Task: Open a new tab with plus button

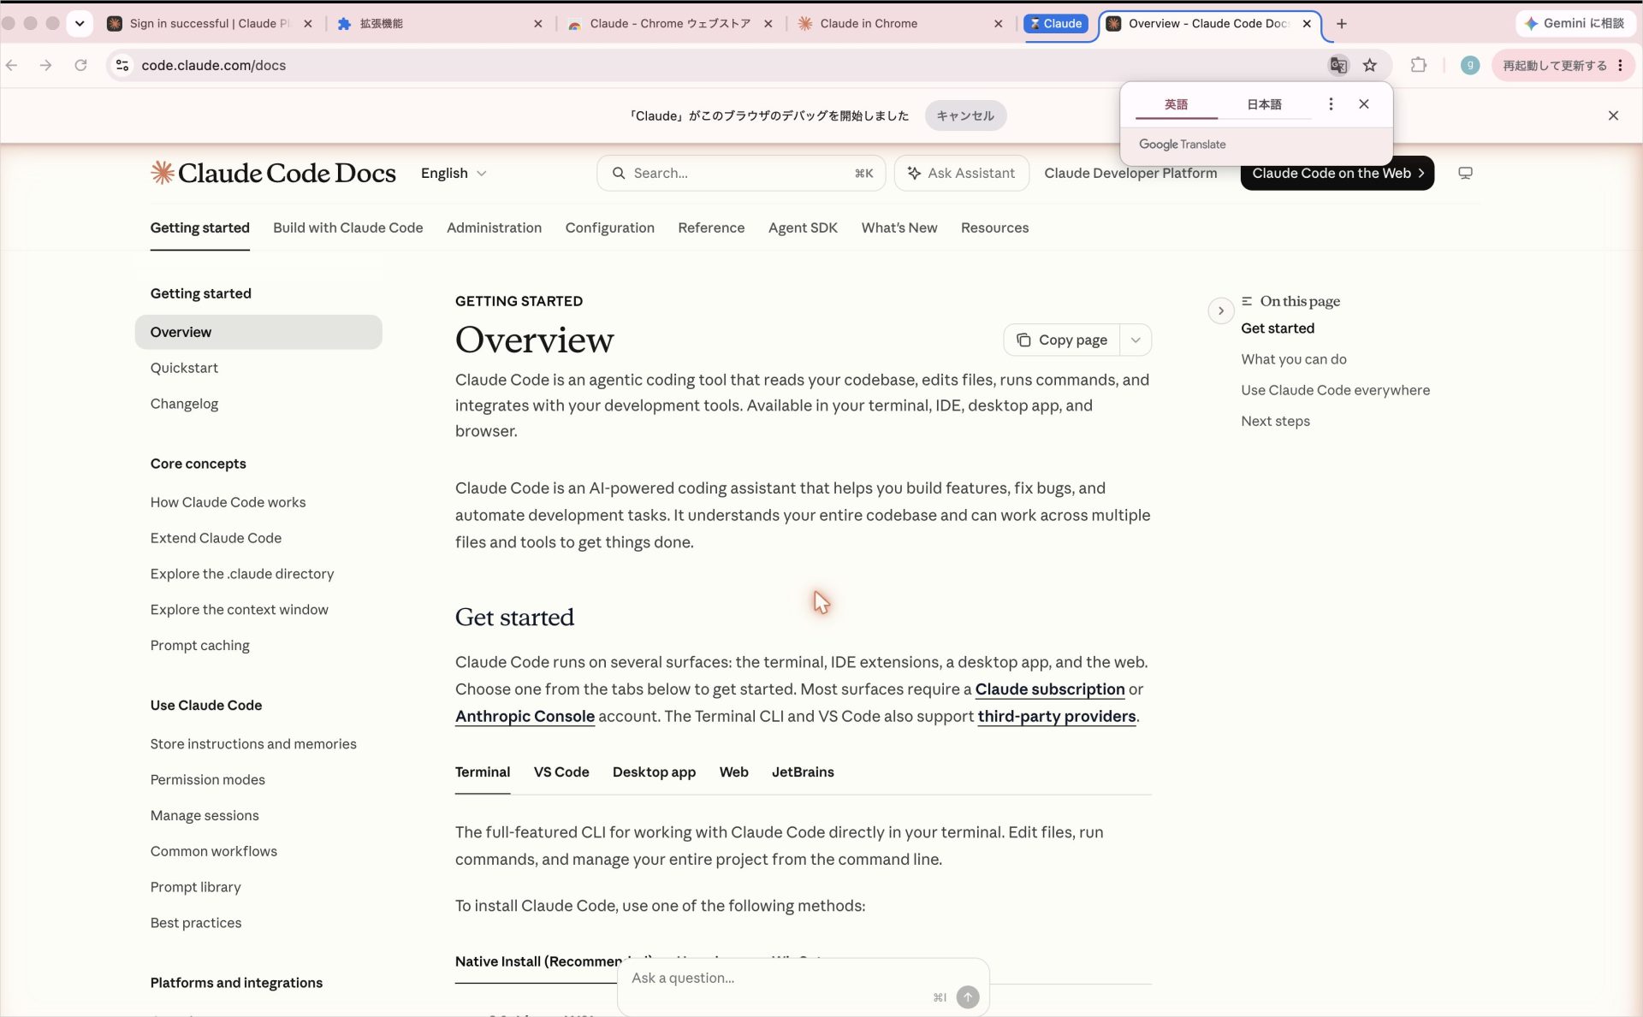Action: pyautogui.click(x=1342, y=24)
